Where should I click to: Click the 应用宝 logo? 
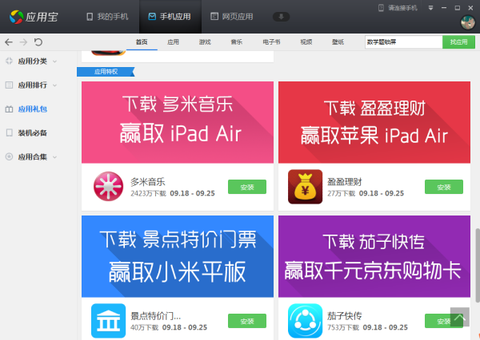coord(34,17)
